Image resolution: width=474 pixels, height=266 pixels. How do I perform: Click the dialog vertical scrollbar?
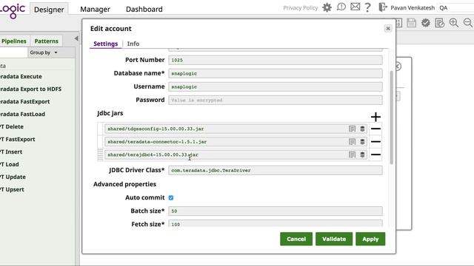pos(392,117)
